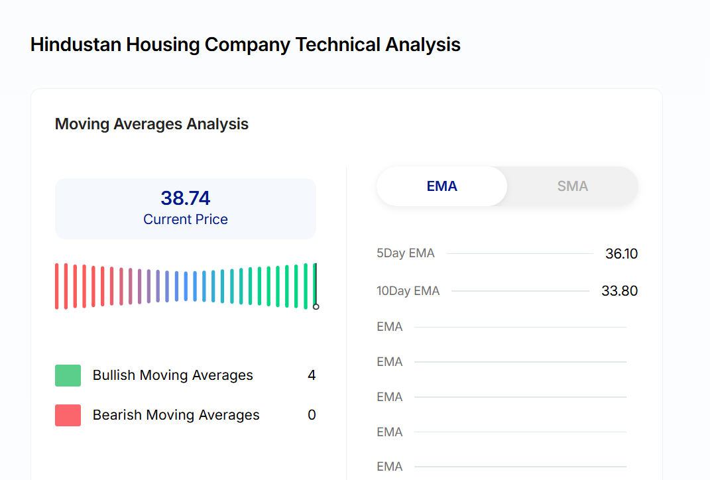Click the Current Price label

click(x=186, y=219)
